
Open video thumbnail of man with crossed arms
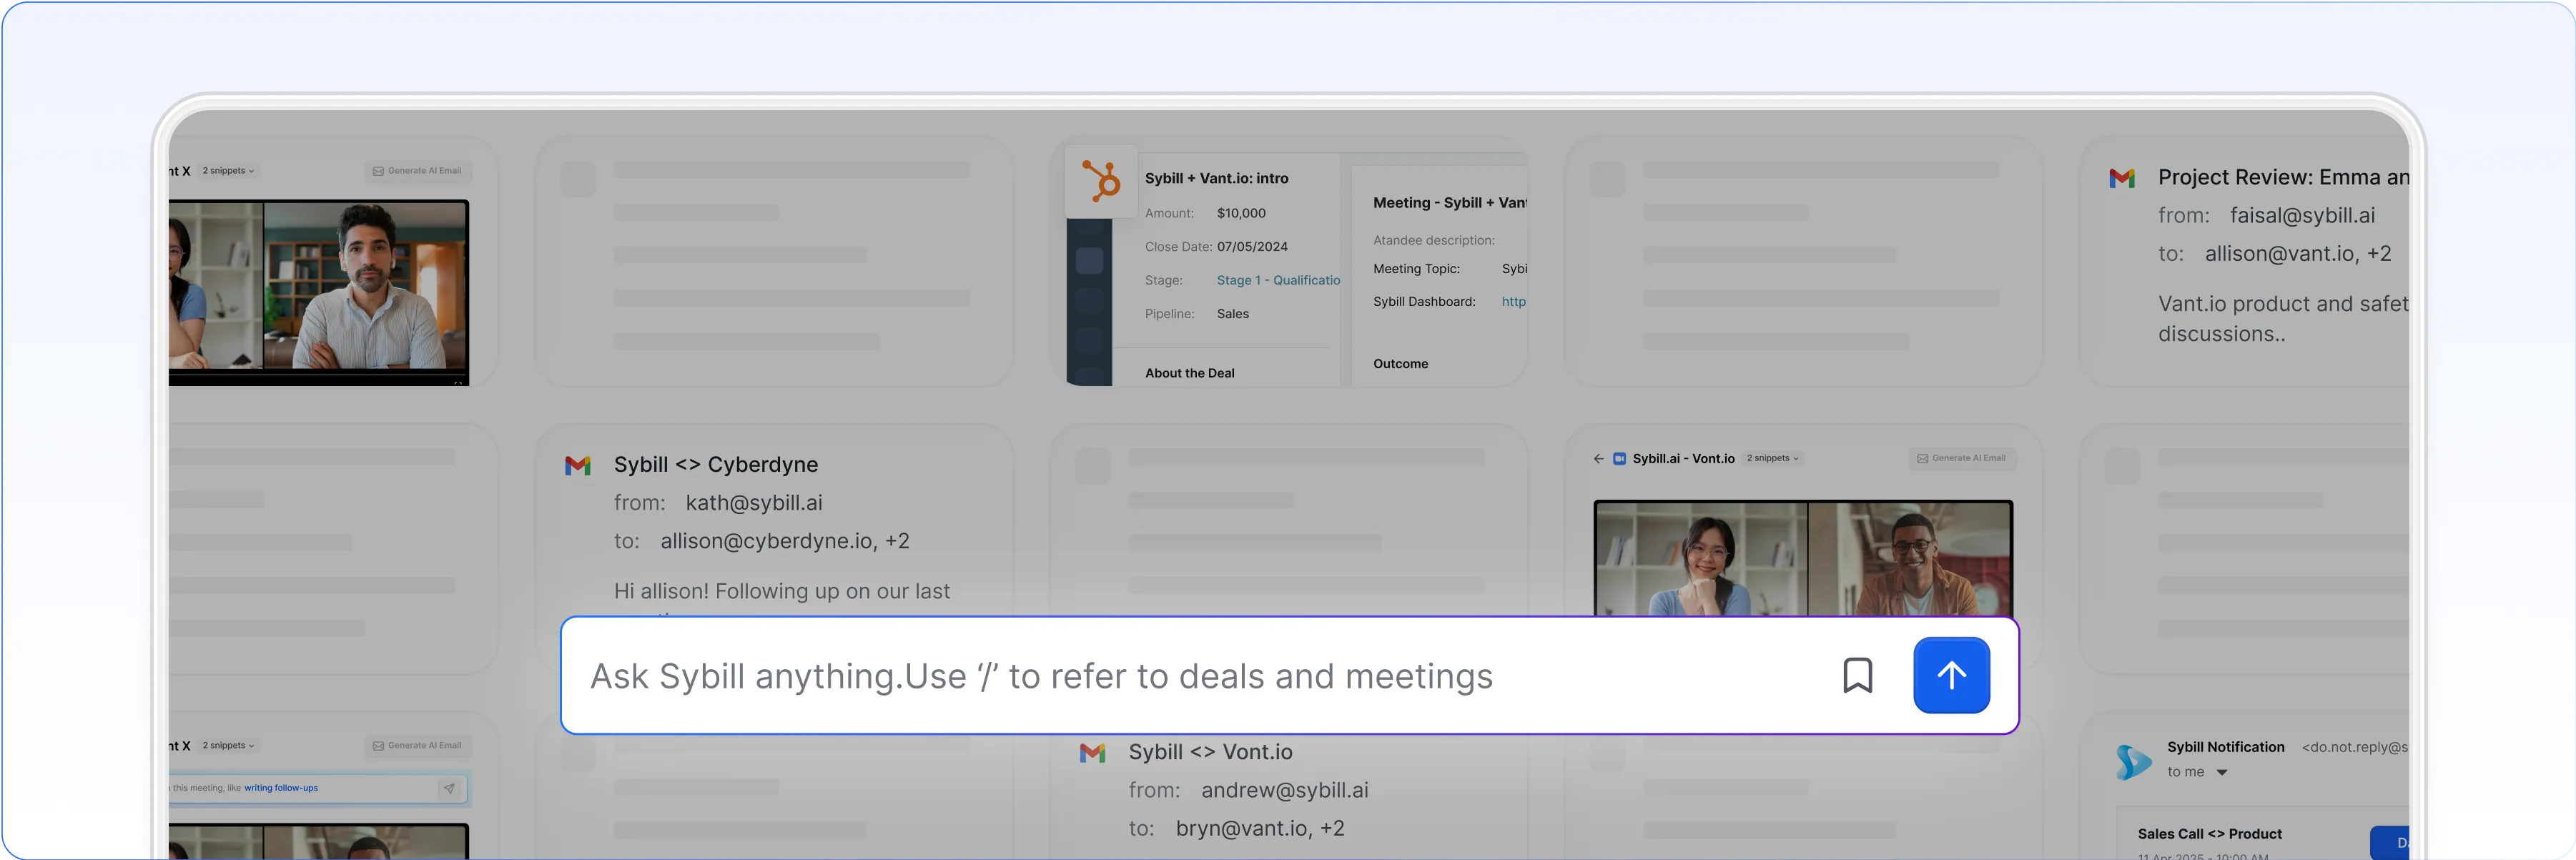(x=365, y=287)
